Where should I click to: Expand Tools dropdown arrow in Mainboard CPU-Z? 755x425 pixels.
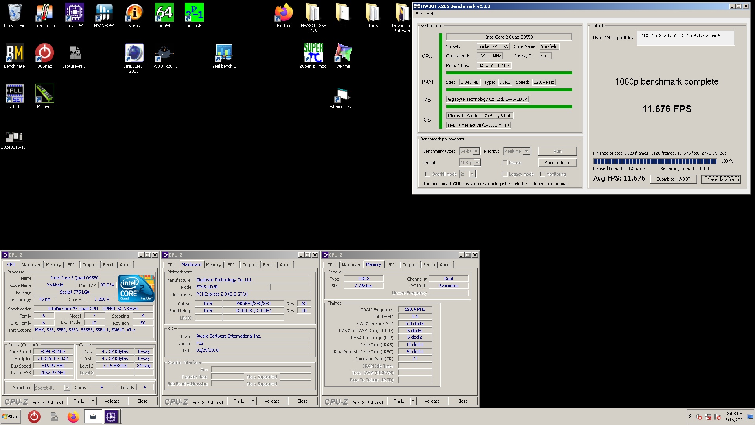[253, 401]
